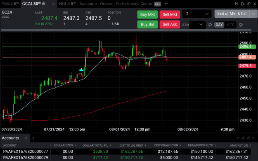The image size is (258, 161).
Task: Click the H link icon in top bar
Action: tap(236, 4)
